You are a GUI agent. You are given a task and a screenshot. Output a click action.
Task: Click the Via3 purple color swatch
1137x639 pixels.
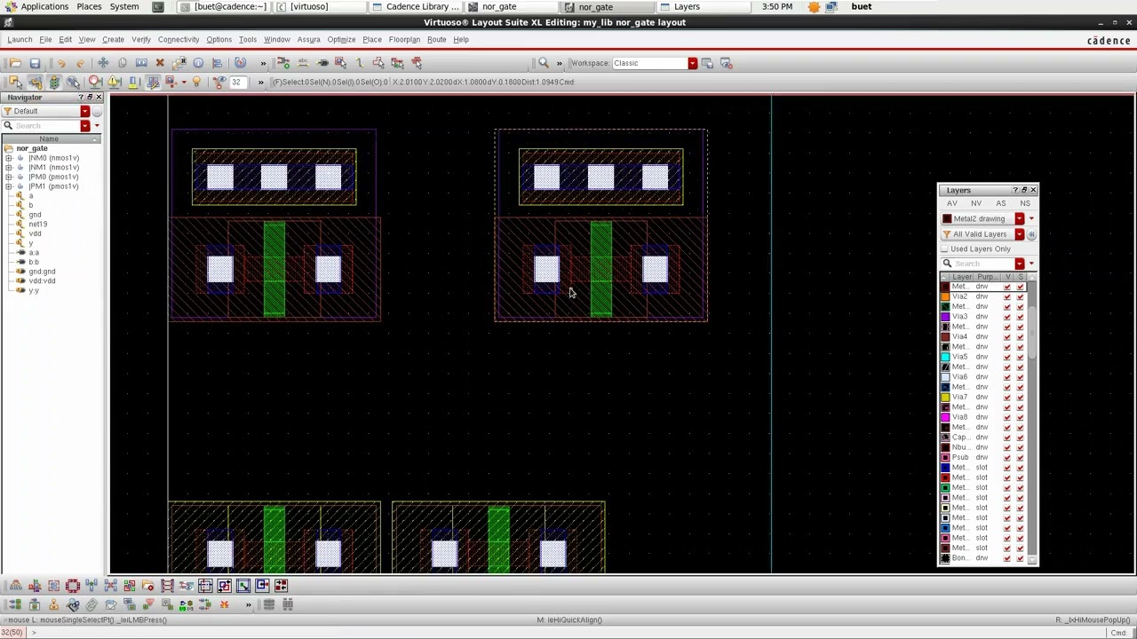[x=945, y=317]
